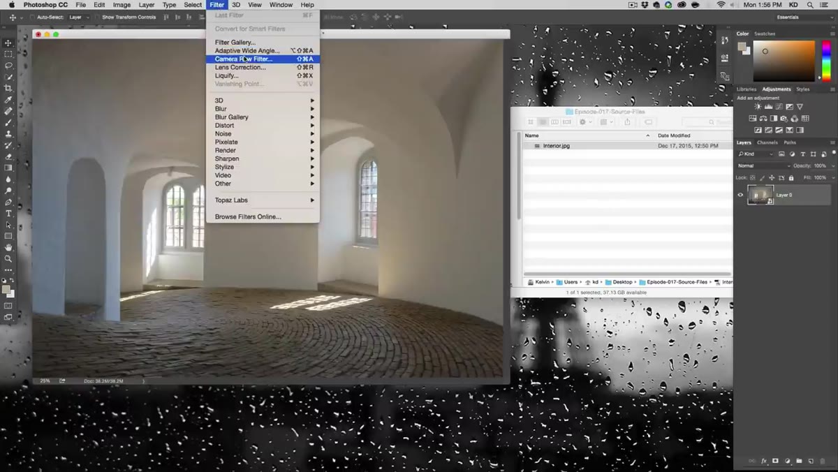Expand the Blur Gallery submenu
The height and width of the screenshot is (472, 838).
(263, 117)
